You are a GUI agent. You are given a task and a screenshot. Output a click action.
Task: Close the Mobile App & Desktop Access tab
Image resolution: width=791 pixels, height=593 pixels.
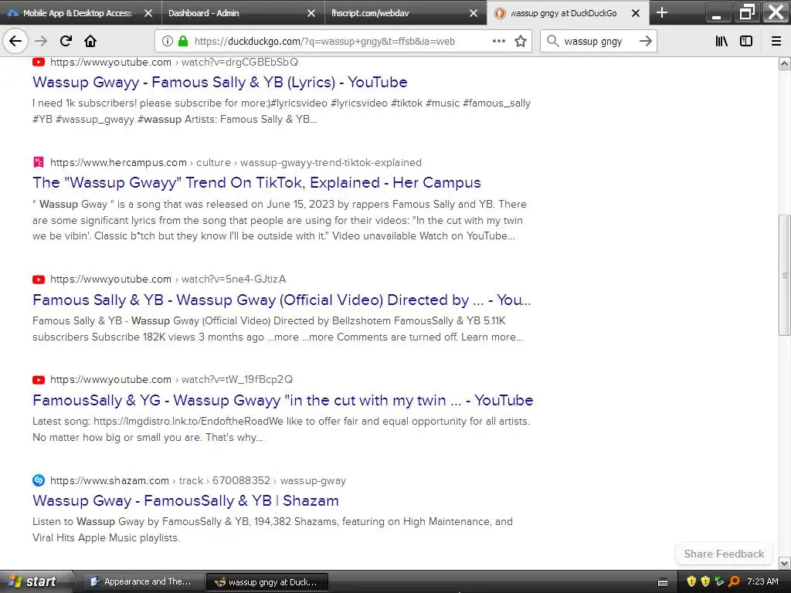point(148,14)
